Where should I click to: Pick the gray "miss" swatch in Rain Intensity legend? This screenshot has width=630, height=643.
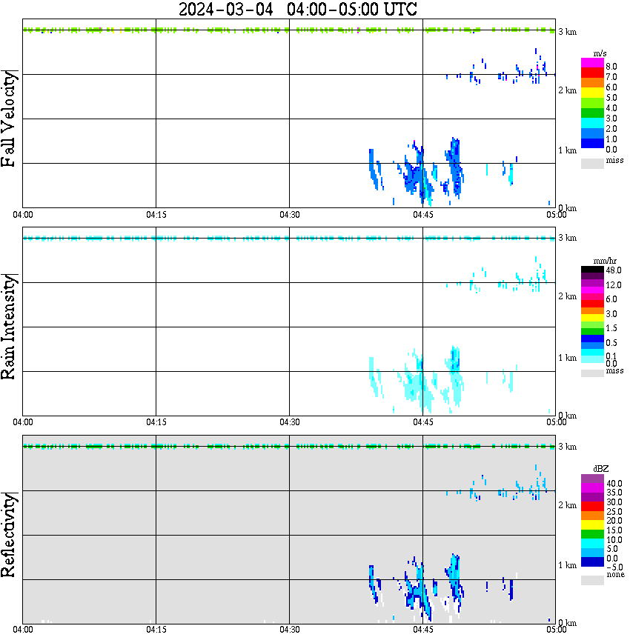[x=592, y=373]
